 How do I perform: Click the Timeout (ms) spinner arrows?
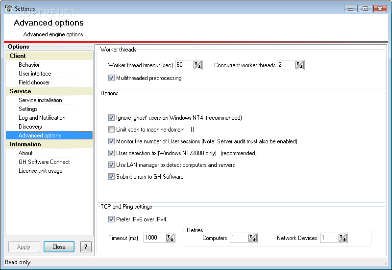point(170,238)
